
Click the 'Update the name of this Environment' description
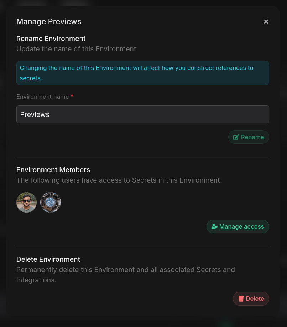click(76, 49)
